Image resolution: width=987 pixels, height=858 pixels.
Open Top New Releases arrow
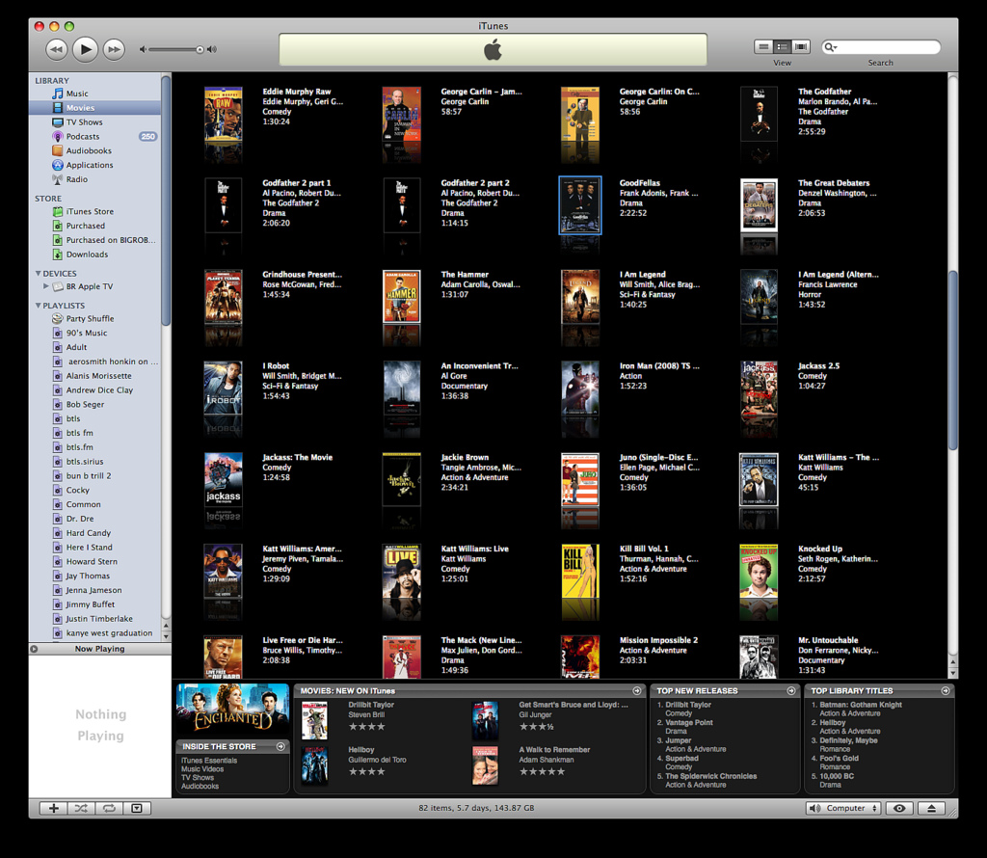[x=791, y=690]
